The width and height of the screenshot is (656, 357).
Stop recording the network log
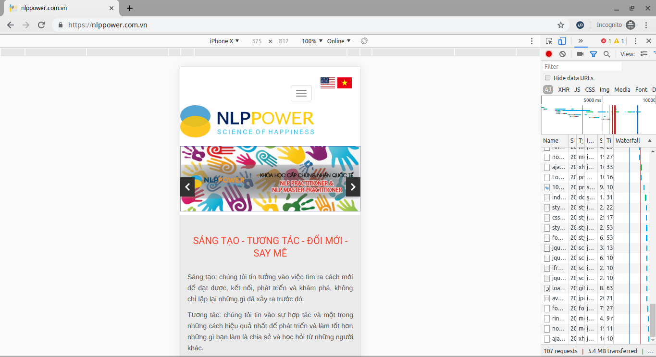click(x=549, y=54)
